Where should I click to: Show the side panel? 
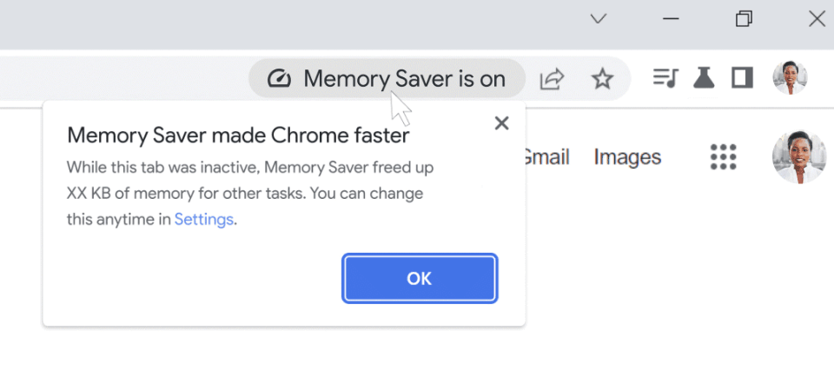pos(741,78)
